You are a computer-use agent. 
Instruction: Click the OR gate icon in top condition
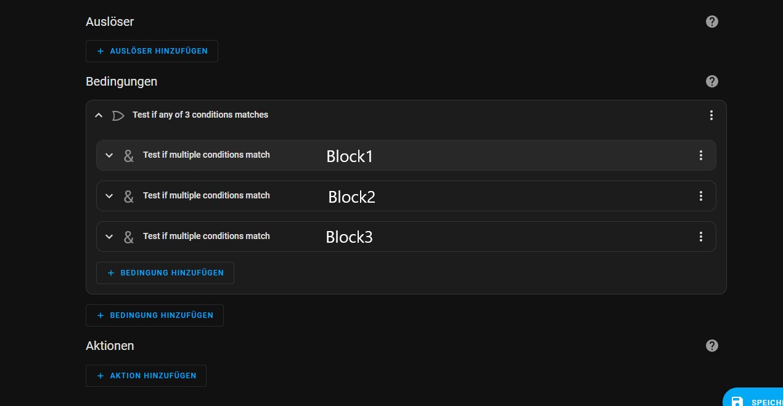[x=118, y=115]
